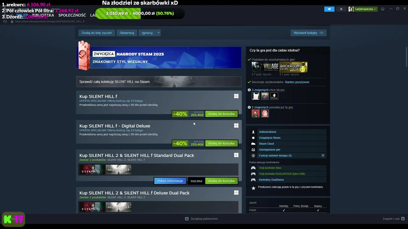Click the -40% badge for SILENT HILL f
Screen dimensions: 408x229
click(180, 114)
